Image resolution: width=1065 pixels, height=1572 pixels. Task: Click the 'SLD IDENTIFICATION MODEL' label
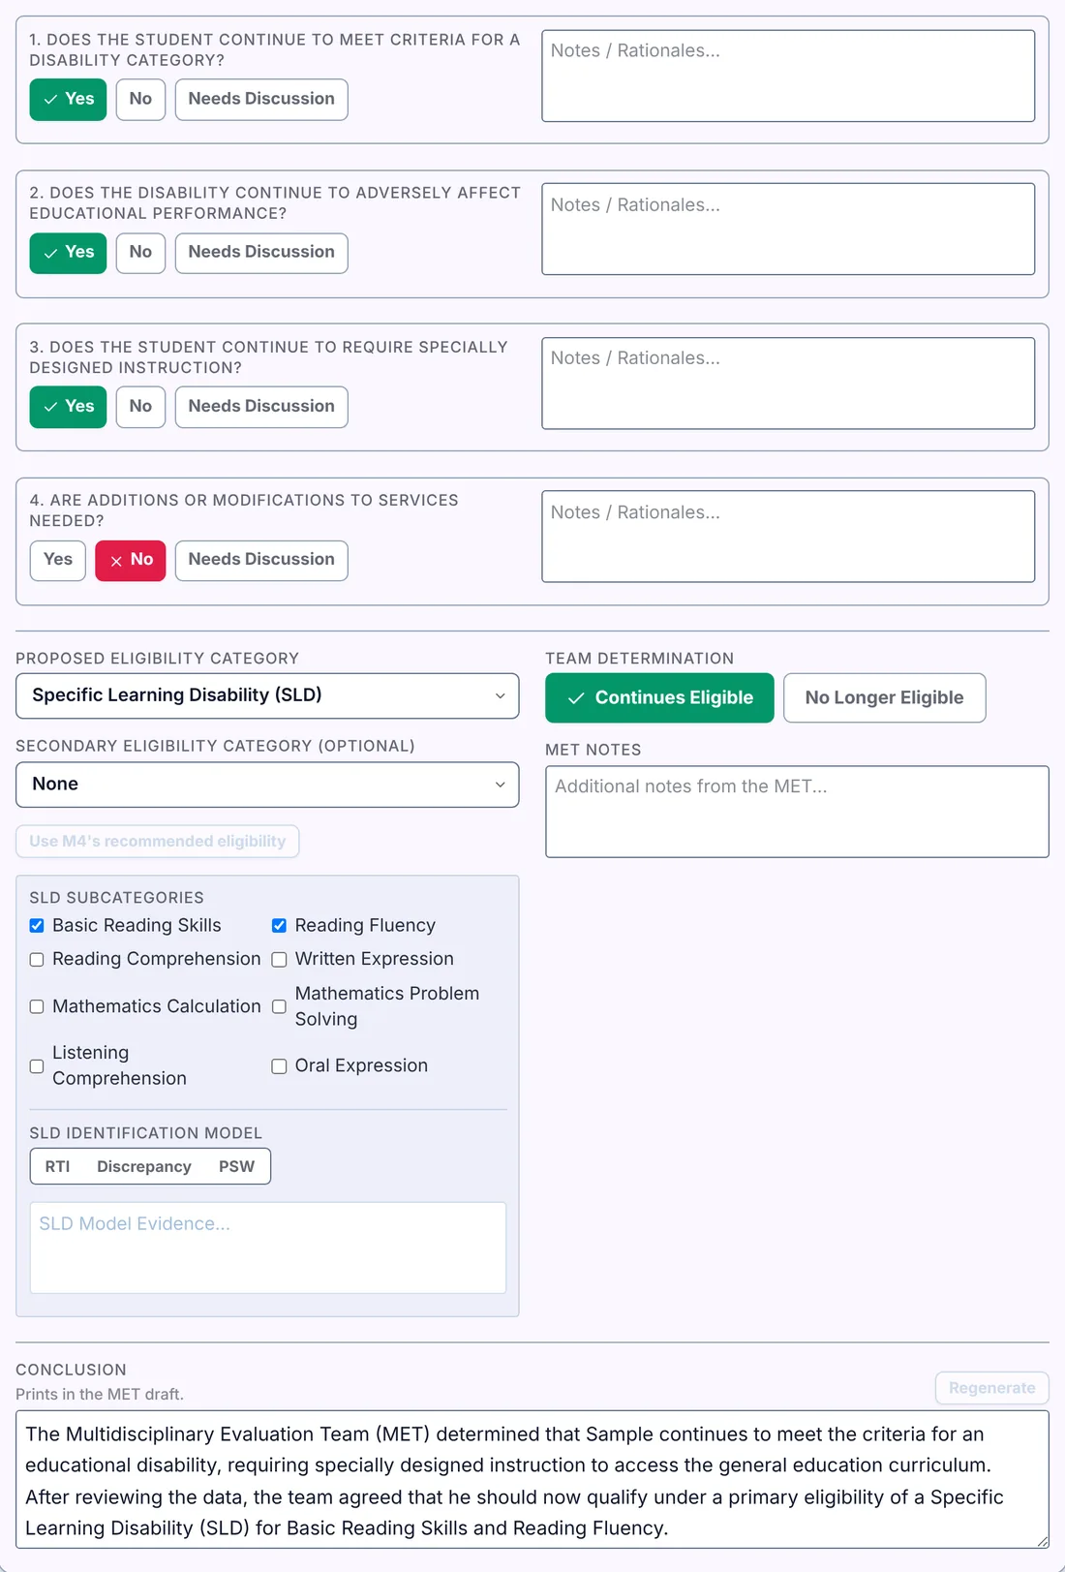point(146,1133)
